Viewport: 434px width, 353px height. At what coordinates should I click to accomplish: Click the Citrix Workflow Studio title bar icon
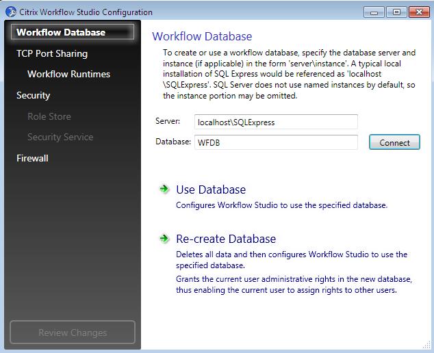click(10, 12)
